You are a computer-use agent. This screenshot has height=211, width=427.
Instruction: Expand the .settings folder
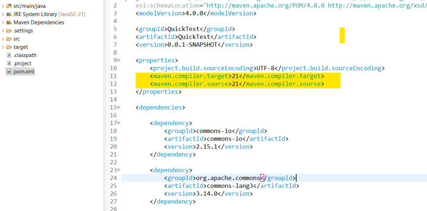(3, 31)
